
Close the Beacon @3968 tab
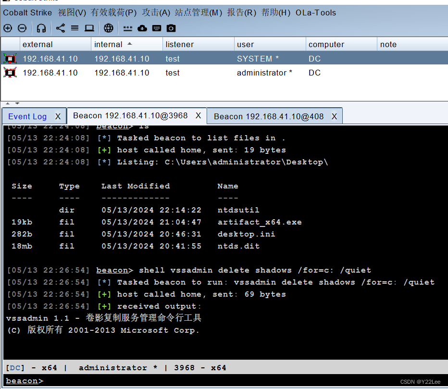(x=199, y=115)
